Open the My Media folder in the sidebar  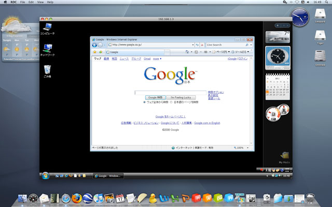[x=284, y=157]
